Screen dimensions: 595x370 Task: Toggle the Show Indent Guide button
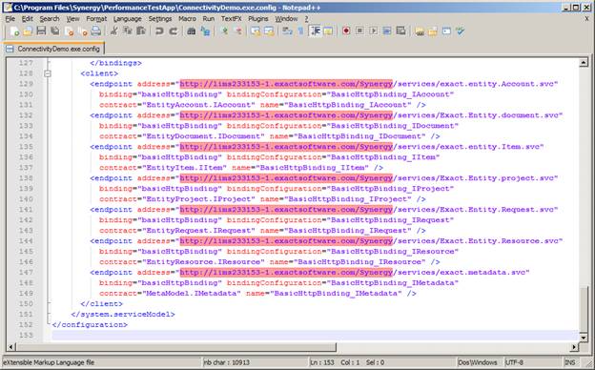315,31
